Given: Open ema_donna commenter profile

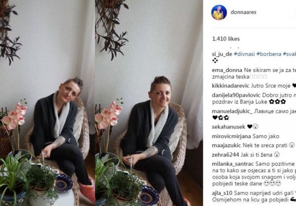Looking at the screenshot, I should (x=227, y=70).
